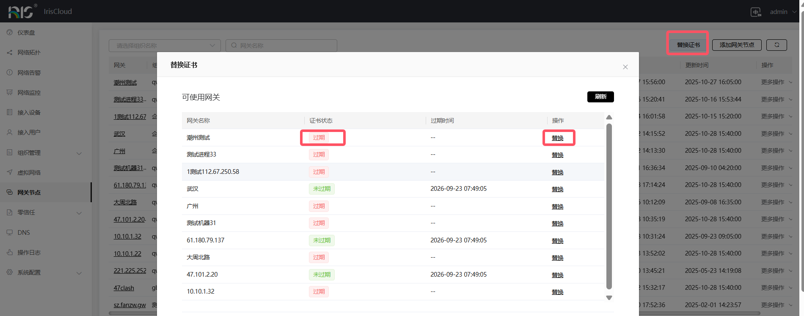Click 替换 link for 潮州测试 gateway
The width and height of the screenshot is (804, 316).
tap(557, 138)
